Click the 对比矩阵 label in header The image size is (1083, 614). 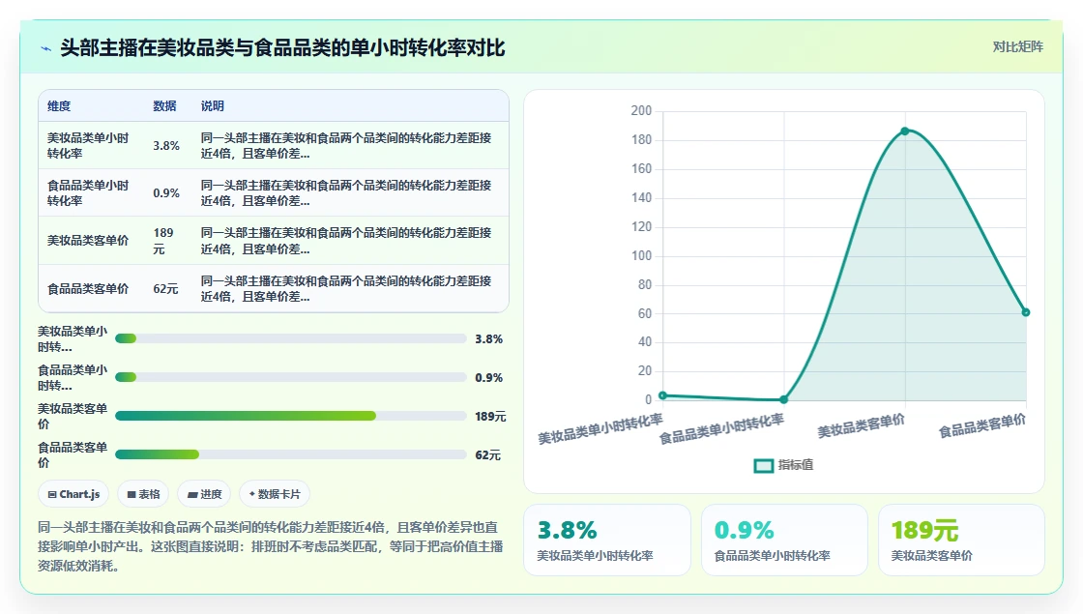[x=1017, y=47]
